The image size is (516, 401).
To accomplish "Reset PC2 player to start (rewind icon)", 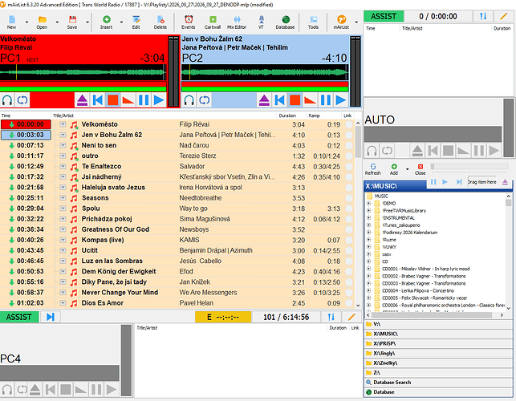I will click(280, 100).
